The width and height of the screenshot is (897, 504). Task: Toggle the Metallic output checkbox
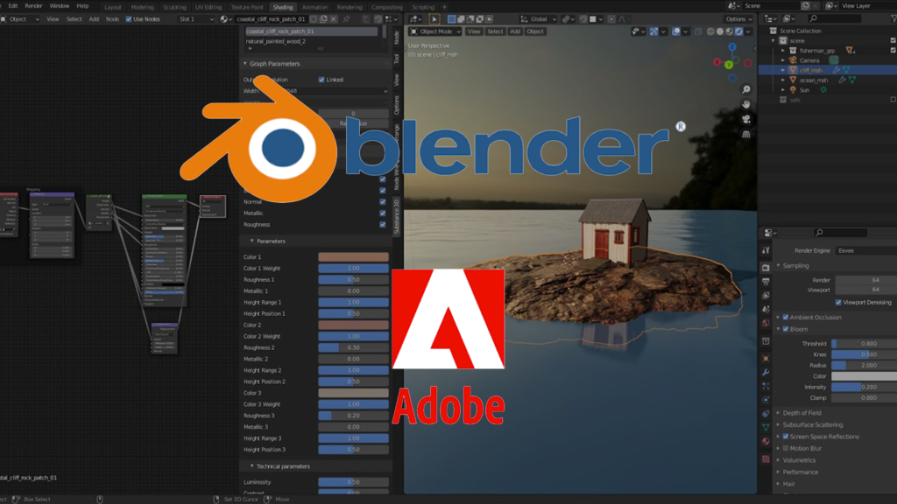[383, 213]
